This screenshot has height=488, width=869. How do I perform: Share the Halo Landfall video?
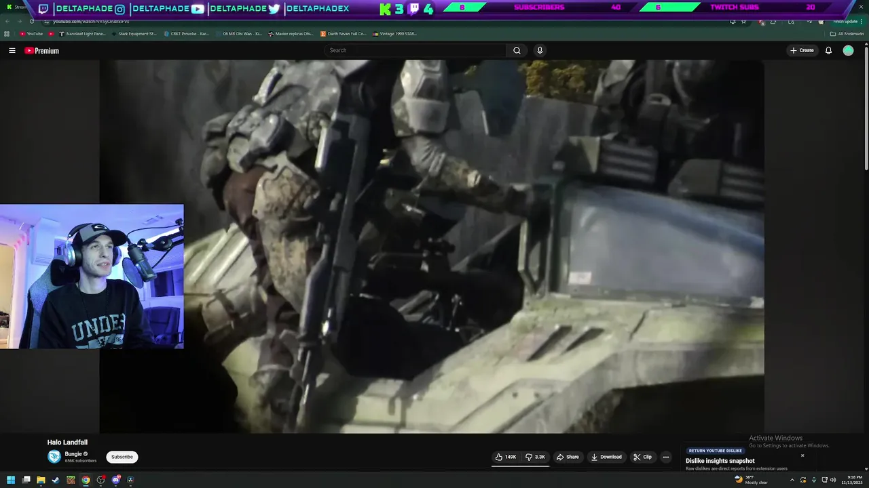[x=568, y=457]
